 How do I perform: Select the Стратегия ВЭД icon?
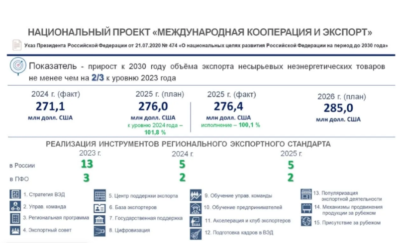point(15,195)
